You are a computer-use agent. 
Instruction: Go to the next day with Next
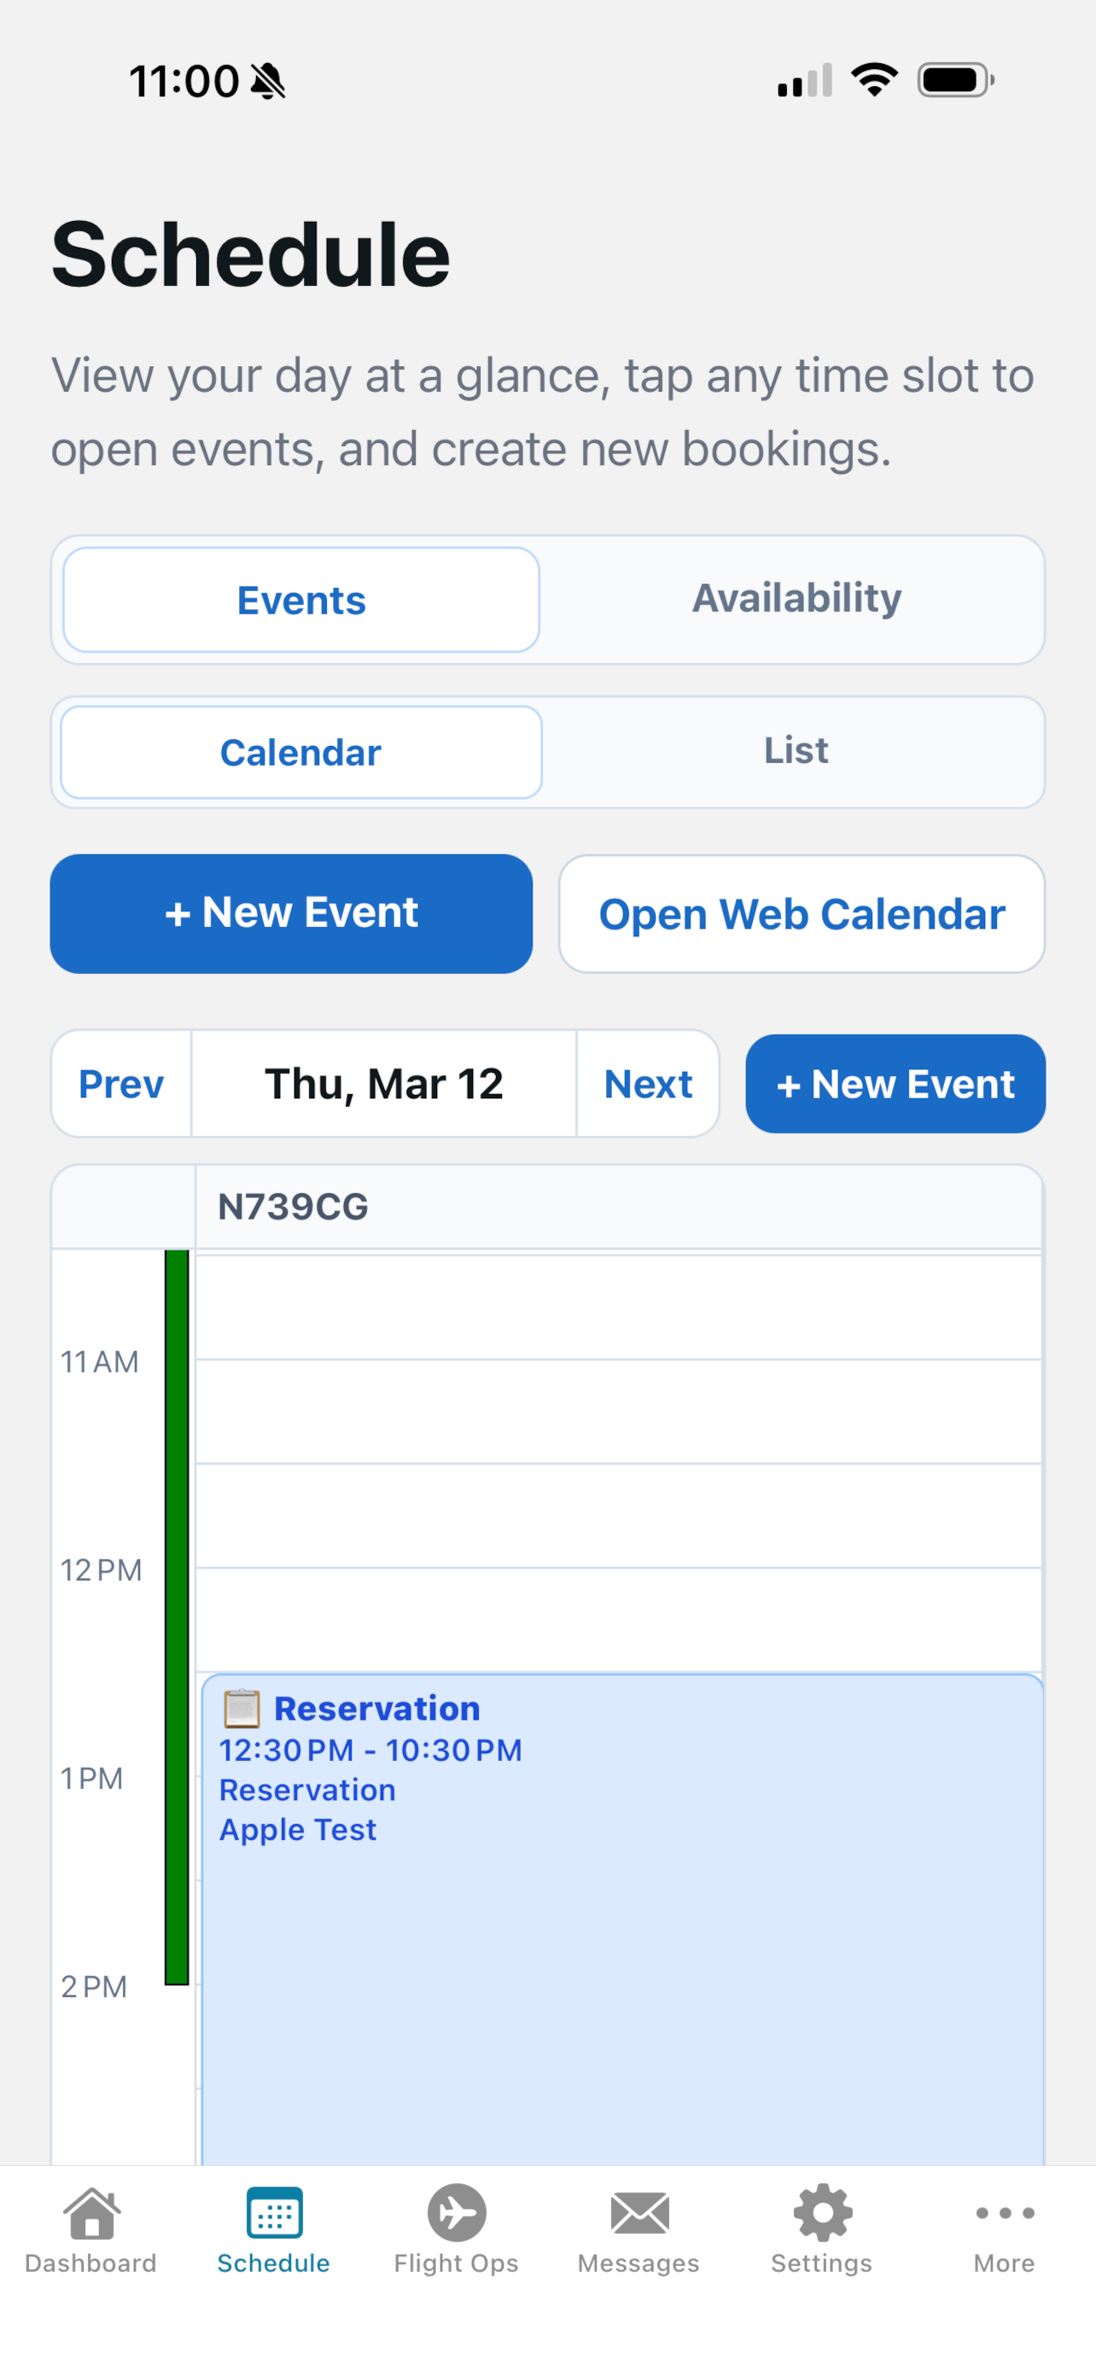(x=648, y=1083)
